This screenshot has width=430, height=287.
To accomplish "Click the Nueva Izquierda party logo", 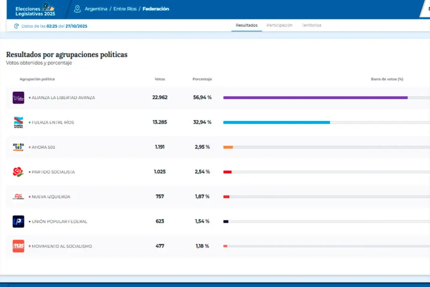I will coord(18,197).
